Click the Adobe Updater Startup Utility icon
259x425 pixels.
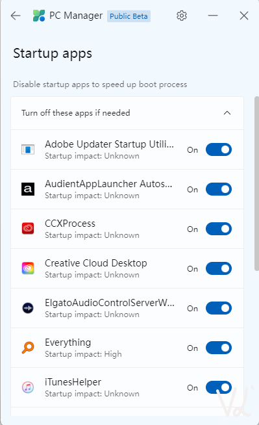pyautogui.click(x=28, y=149)
